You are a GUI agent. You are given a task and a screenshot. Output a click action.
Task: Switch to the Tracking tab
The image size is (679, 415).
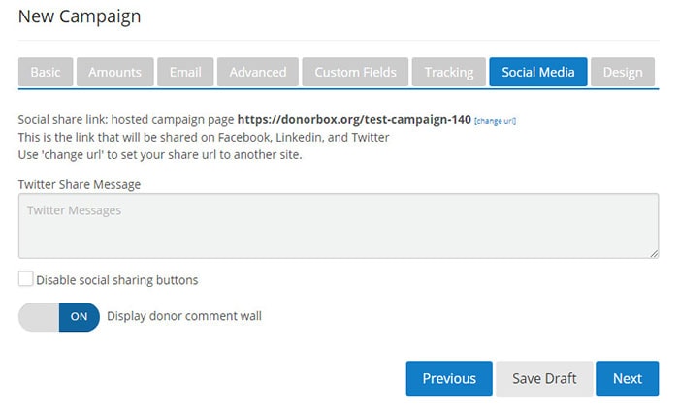tap(448, 72)
